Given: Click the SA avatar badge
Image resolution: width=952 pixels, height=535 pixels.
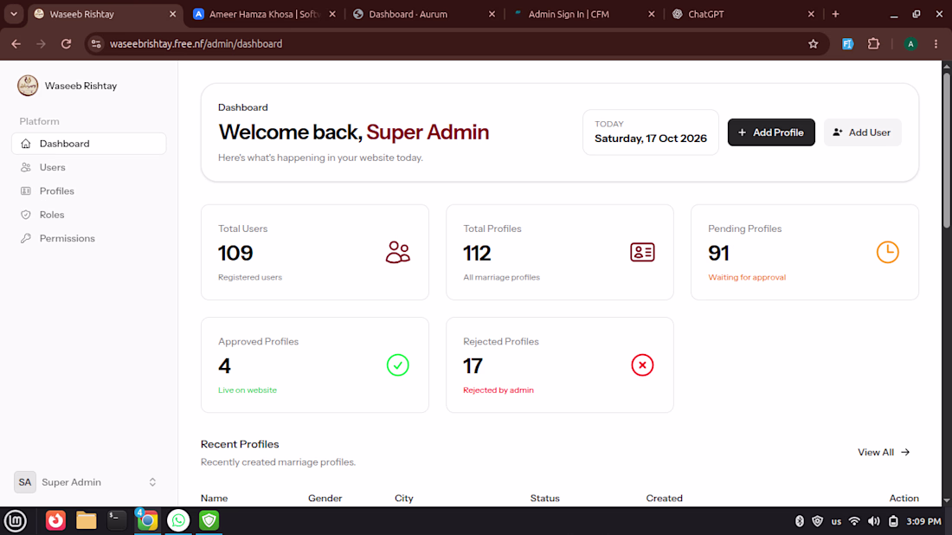Looking at the screenshot, I should pyautogui.click(x=25, y=482).
